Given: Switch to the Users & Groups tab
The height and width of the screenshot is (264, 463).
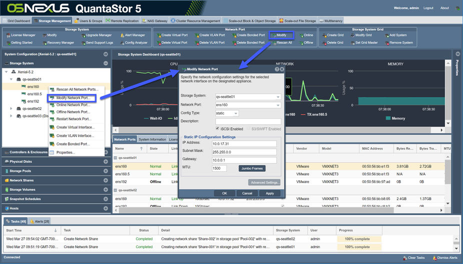Looking at the screenshot, I should (88, 21).
